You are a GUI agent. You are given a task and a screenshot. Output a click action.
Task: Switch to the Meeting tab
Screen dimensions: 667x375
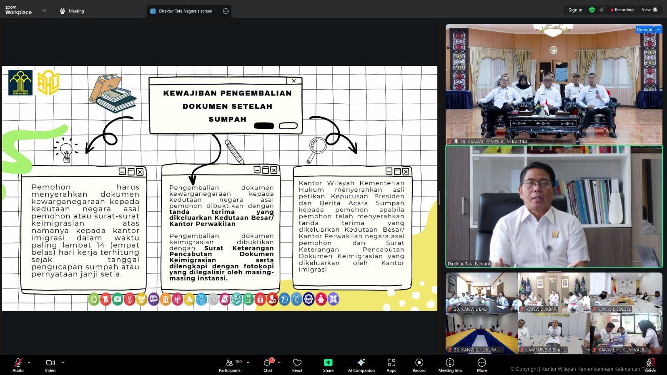(x=72, y=11)
